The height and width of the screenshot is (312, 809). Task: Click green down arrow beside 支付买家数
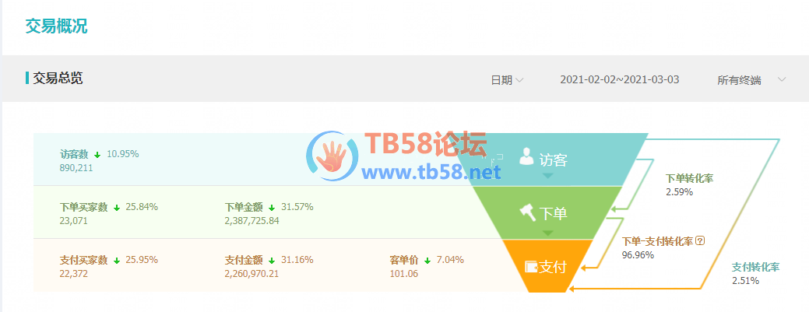[x=117, y=261]
